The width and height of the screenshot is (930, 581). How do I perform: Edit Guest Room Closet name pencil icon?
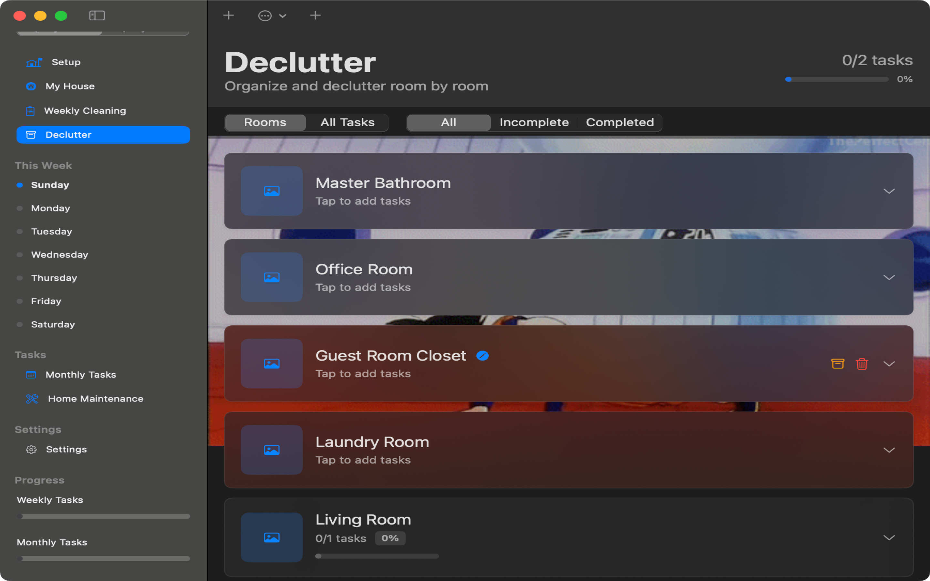(x=483, y=356)
